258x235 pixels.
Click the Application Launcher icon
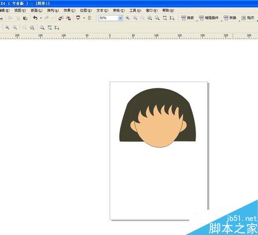tap(78, 18)
